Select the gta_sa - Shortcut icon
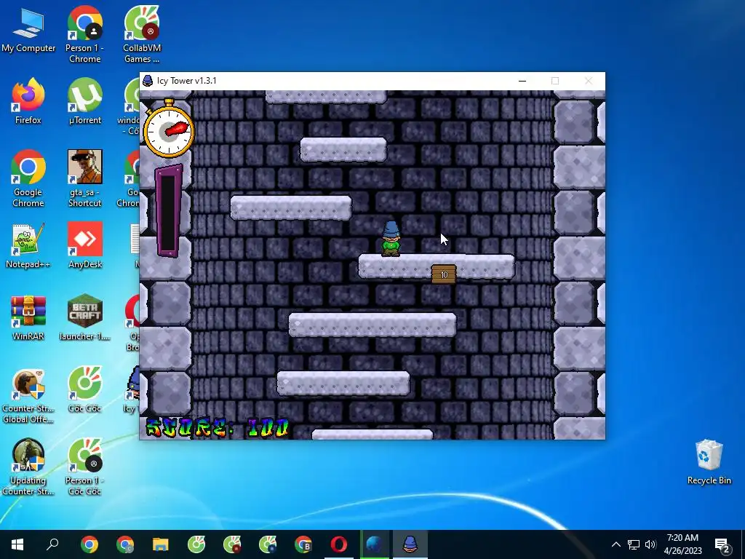745x559 pixels. (x=84, y=179)
